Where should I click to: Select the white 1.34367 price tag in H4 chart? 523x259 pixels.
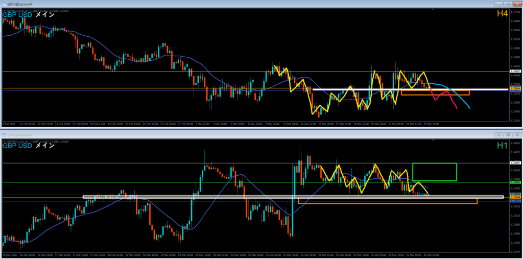pyautogui.click(x=516, y=72)
